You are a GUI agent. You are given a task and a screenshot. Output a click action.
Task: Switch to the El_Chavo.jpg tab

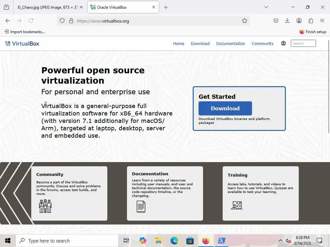coord(48,7)
